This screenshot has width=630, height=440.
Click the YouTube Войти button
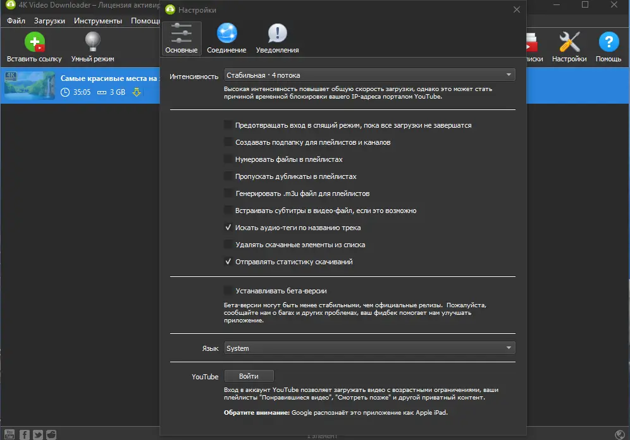249,376
